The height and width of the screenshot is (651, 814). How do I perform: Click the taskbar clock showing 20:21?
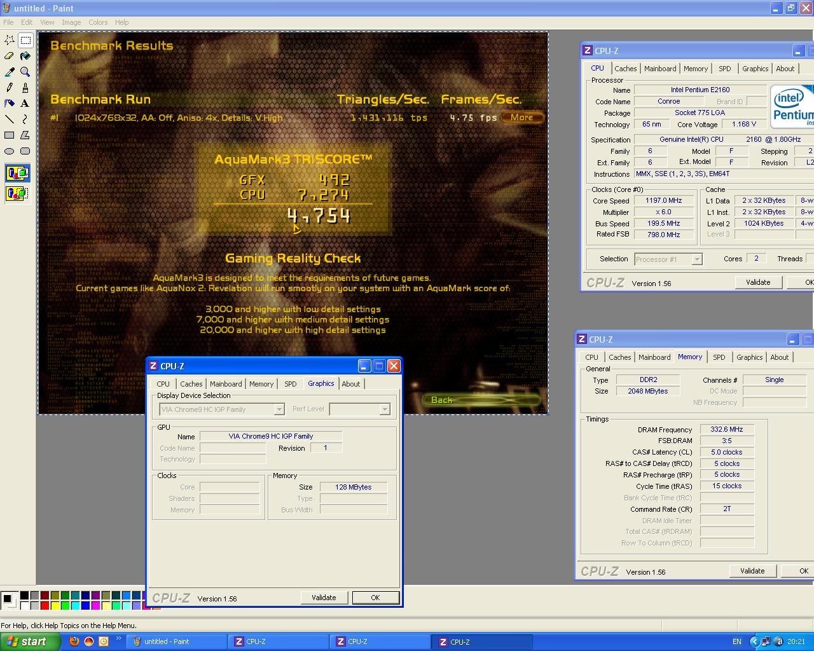796,641
